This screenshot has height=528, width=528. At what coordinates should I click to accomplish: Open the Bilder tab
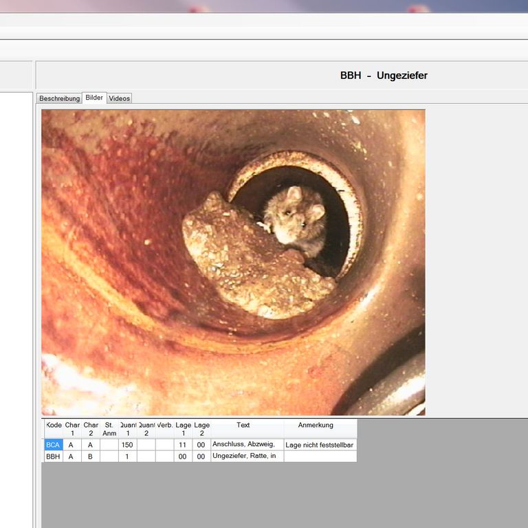tap(94, 98)
